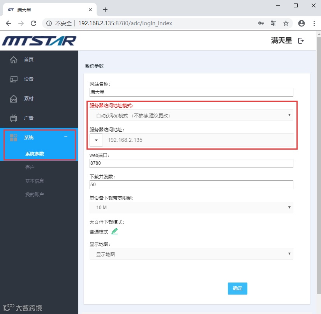This screenshot has width=321, height=314.
Task: Open the 显示地图 dropdown
Action: [191, 254]
